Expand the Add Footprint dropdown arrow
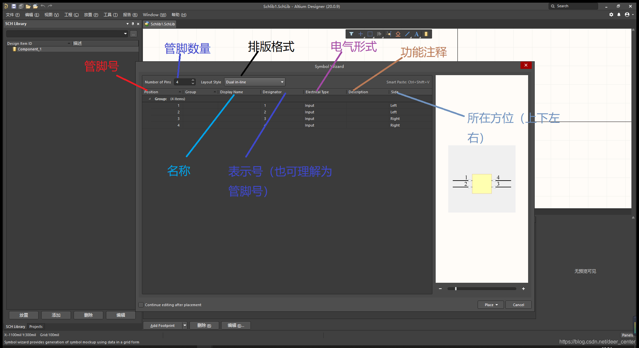This screenshot has height=348, width=639. (185, 325)
